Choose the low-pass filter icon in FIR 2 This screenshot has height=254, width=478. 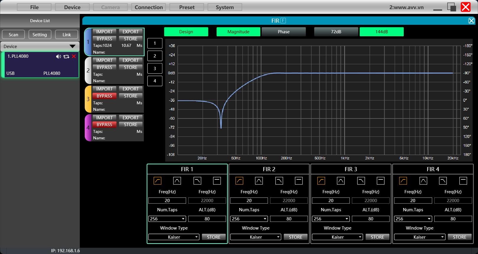coord(279,181)
